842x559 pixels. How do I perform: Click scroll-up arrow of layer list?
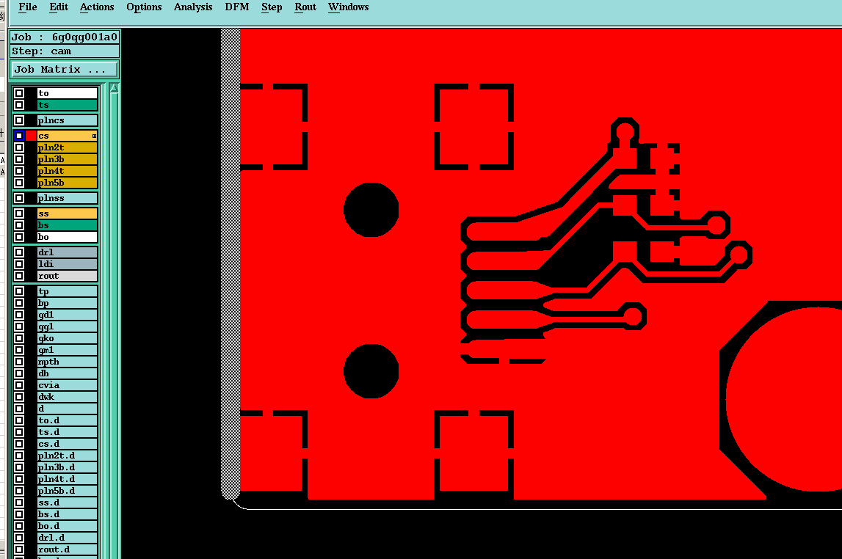[114, 89]
